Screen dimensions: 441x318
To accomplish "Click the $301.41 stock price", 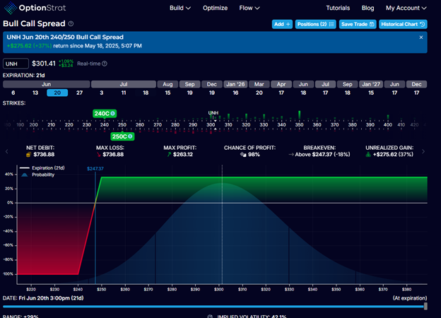I will [x=44, y=64].
